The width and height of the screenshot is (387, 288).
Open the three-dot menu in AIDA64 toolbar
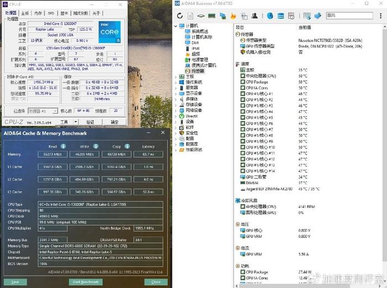coord(380,16)
